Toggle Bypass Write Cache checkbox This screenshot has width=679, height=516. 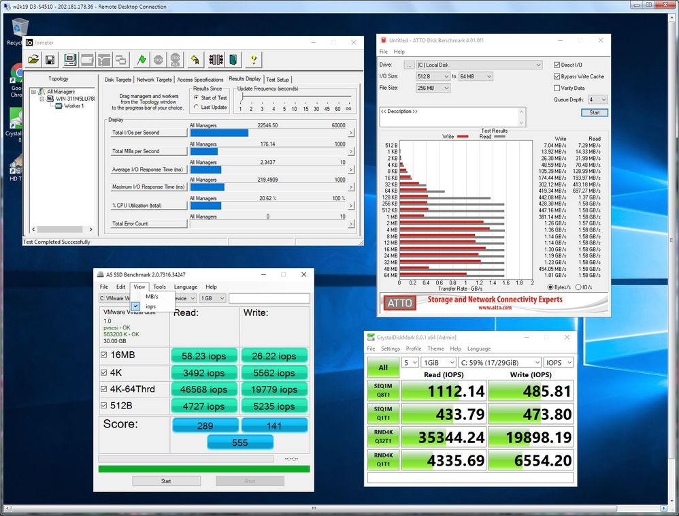click(557, 77)
